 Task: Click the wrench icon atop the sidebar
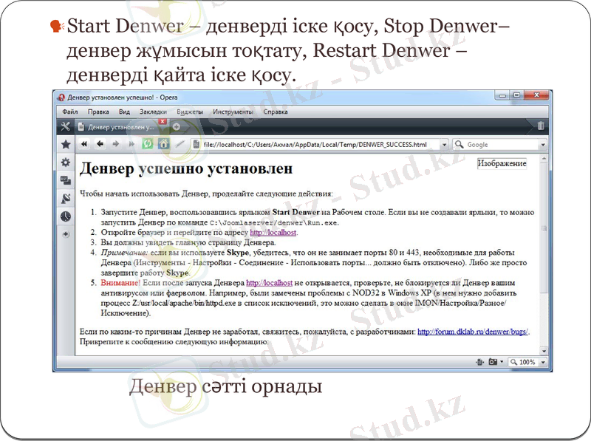pos(64,126)
